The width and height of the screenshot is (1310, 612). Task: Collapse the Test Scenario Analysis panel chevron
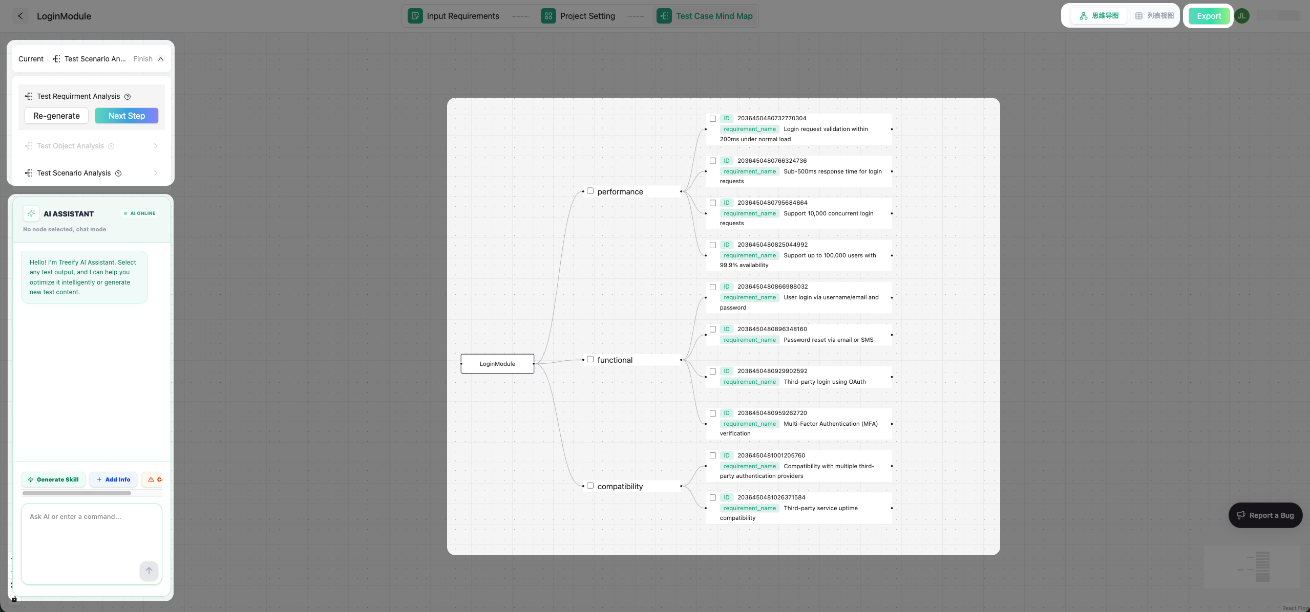[161, 58]
